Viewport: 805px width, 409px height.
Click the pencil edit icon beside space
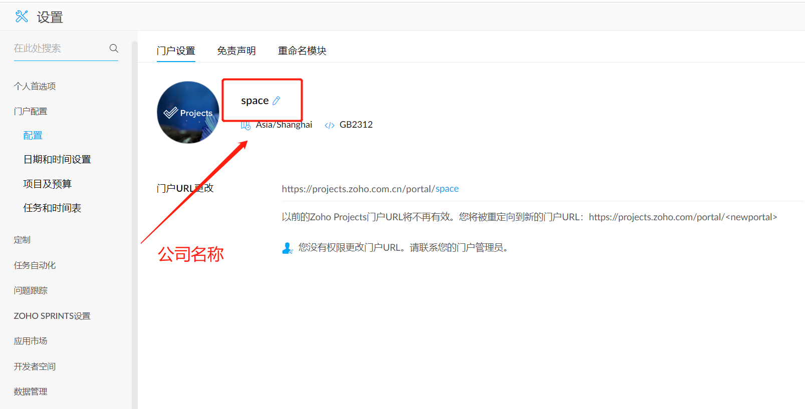pyautogui.click(x=276, y=101)
